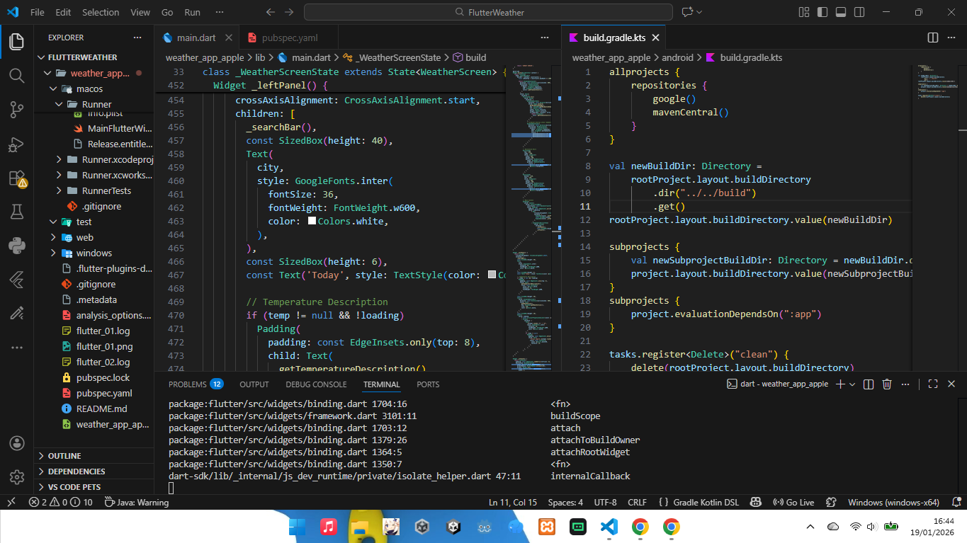Kill the active terminal with the trash icon
Screen dimensions: 967x543
(x=887, y=384)
